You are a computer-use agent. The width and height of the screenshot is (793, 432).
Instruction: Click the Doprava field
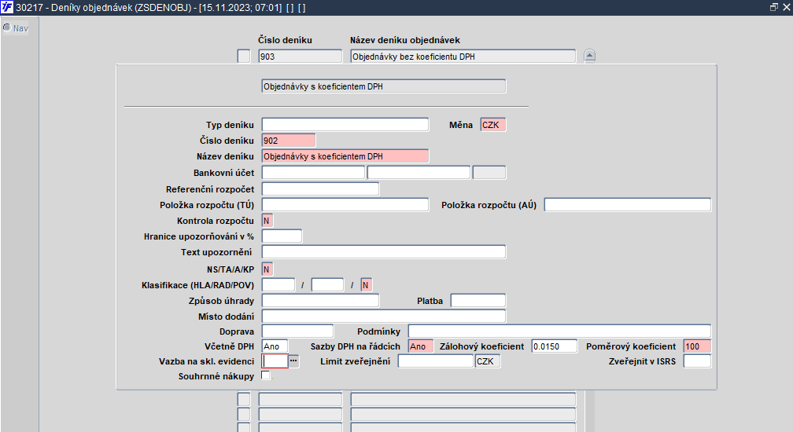coord(297,331)
